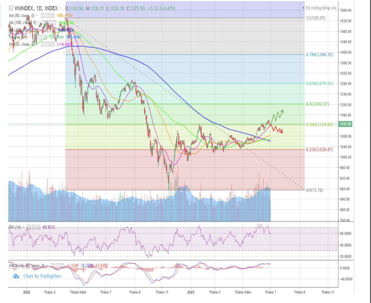
Task: Toggle visibility of the MA 20 line
Action: pos(43,44)
